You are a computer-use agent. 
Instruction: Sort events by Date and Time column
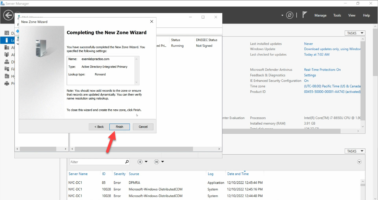coord(238,174)
